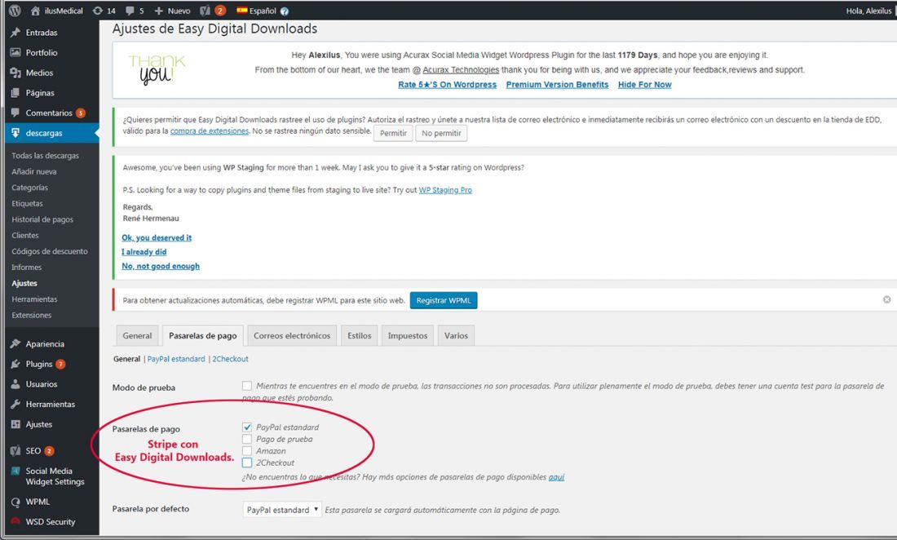897x540 pixels.
Task: Click the Spanish flag language icon
Action: click(x=242, y=11)
